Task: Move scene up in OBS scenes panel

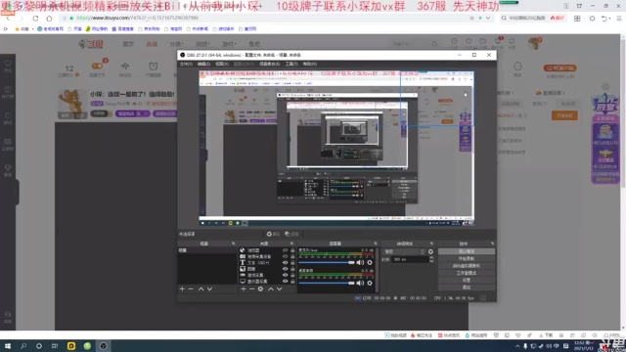Action: point(201,289)
